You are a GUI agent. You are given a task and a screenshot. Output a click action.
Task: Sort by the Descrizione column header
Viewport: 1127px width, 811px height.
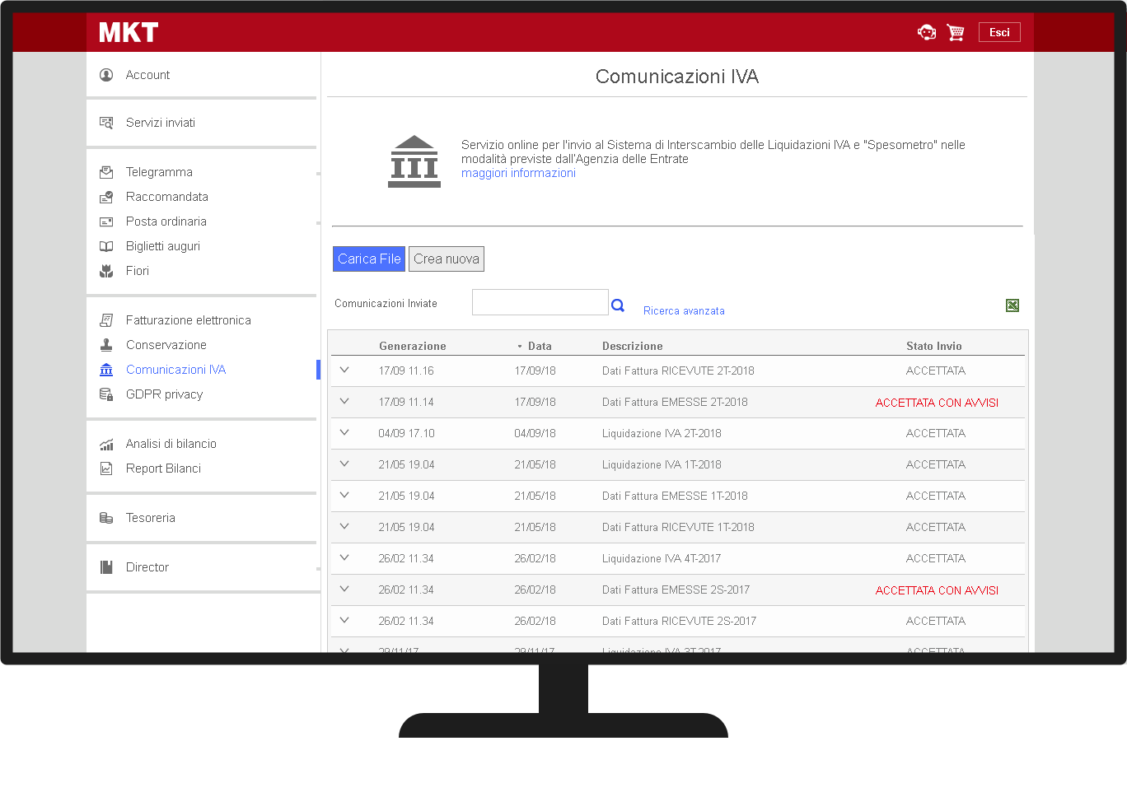(x=633, y=346)
